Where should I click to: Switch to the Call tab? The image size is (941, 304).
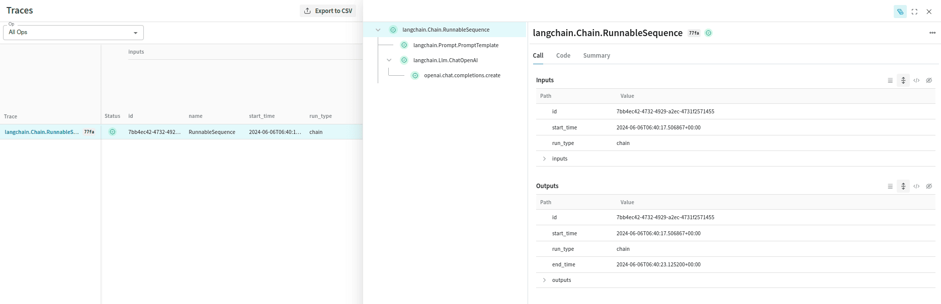(x=538, y=56)
